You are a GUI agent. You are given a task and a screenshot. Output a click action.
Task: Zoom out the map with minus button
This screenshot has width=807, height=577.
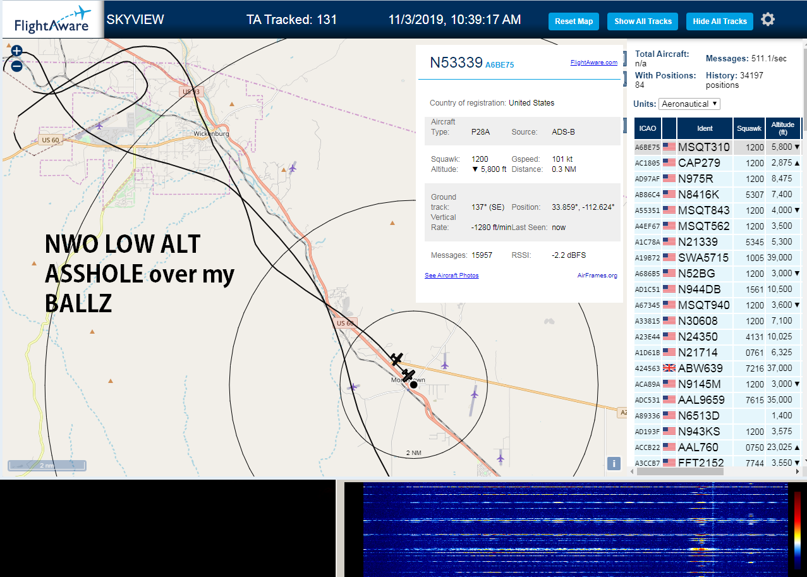coord(17,65)
